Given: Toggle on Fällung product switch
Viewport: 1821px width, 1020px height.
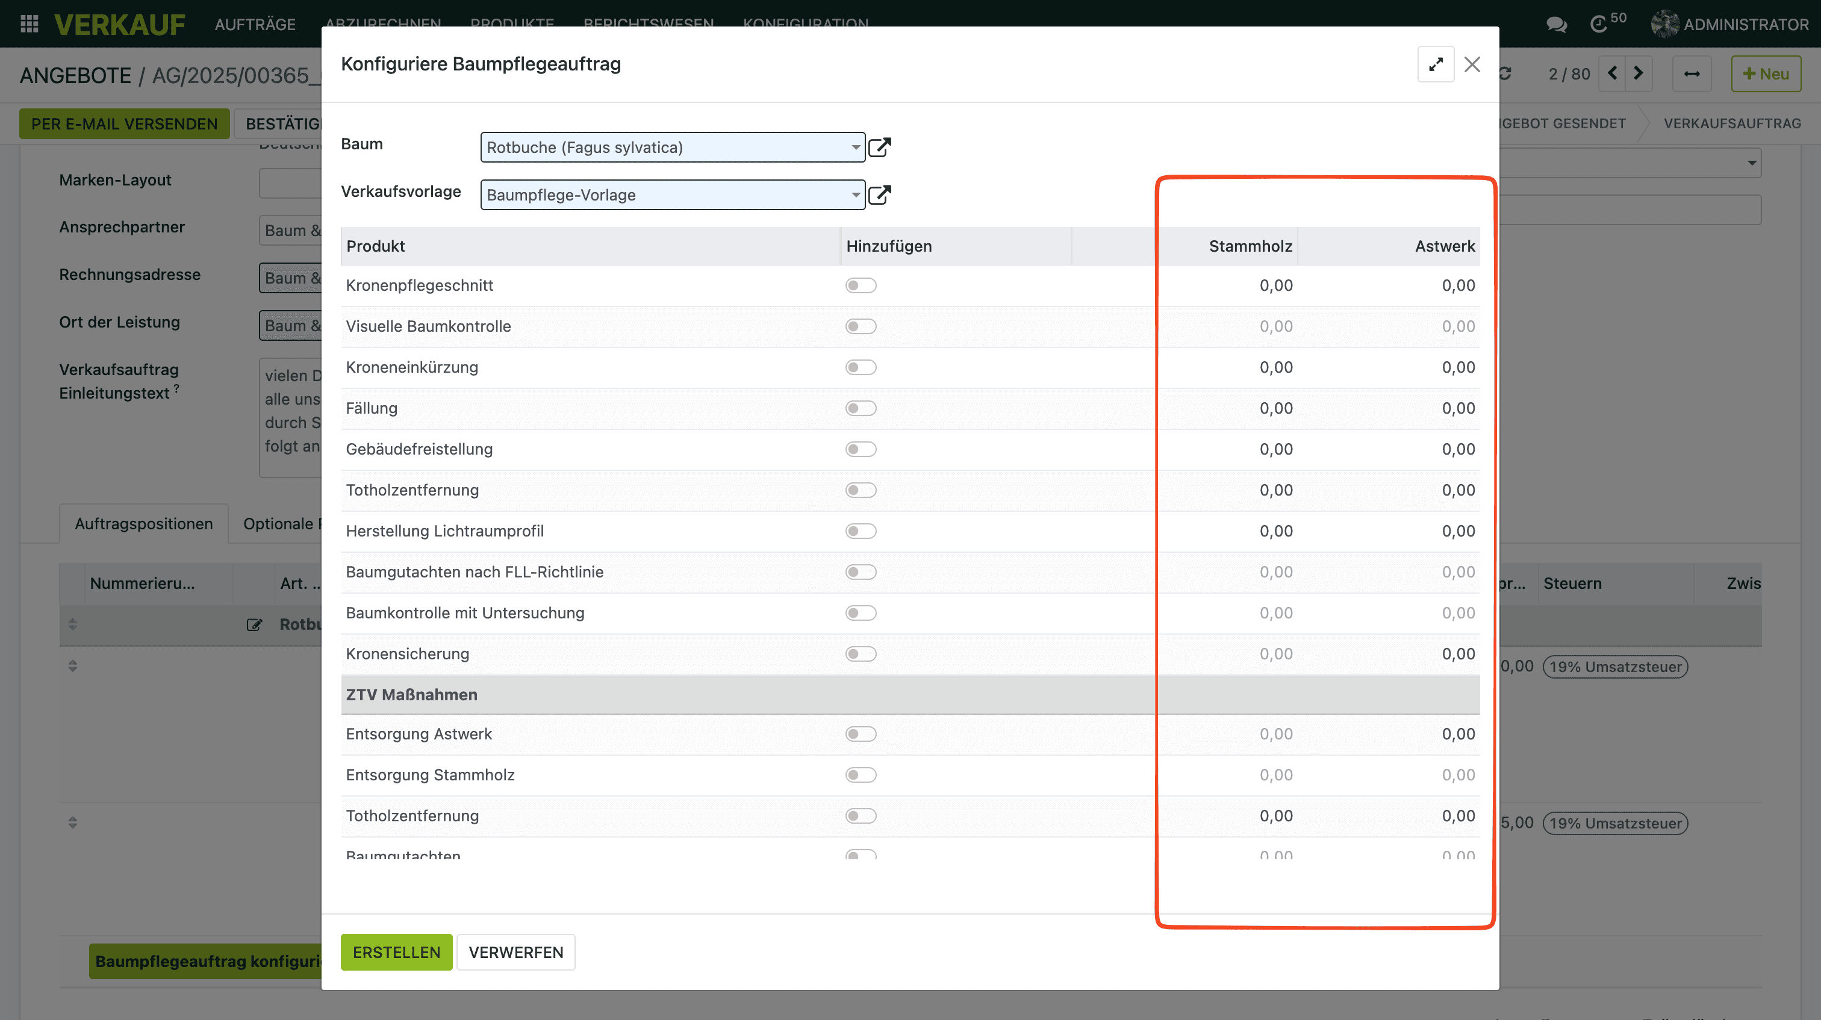Looking at the screenshot, I should click(x=861, y=409).
